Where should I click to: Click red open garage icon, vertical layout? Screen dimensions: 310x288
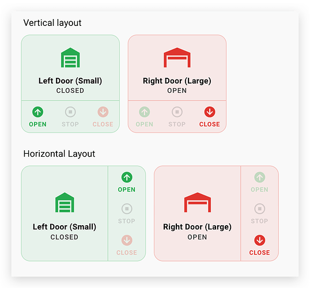coord(177,58)
